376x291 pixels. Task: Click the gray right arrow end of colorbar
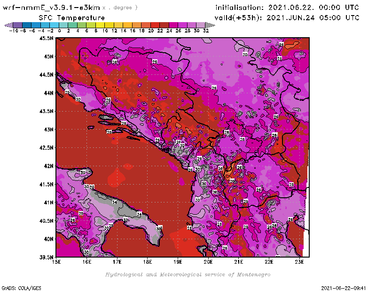pyautogui.click(x=209, y=25)
